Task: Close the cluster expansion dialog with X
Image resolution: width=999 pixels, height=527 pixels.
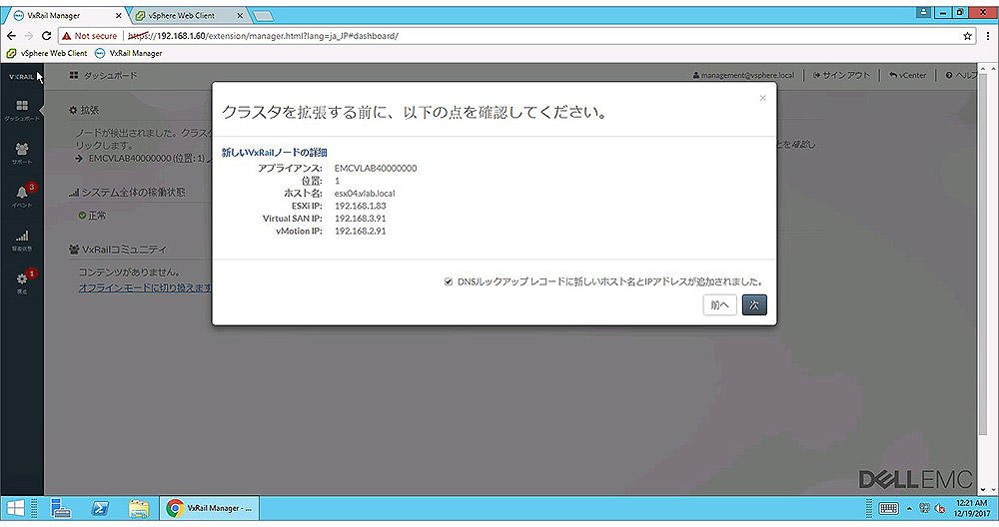Action: (x=762, y=98)
